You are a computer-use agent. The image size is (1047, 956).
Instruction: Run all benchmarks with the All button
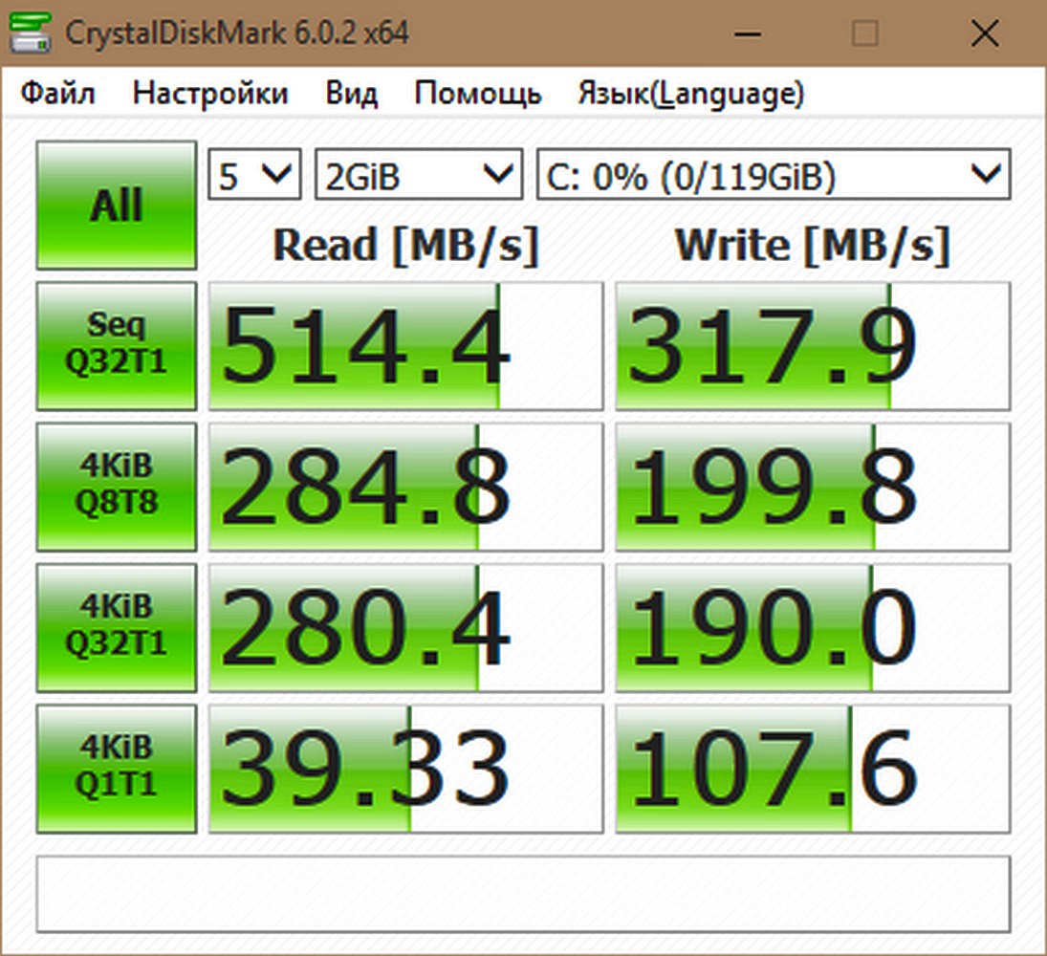point(115,204)
